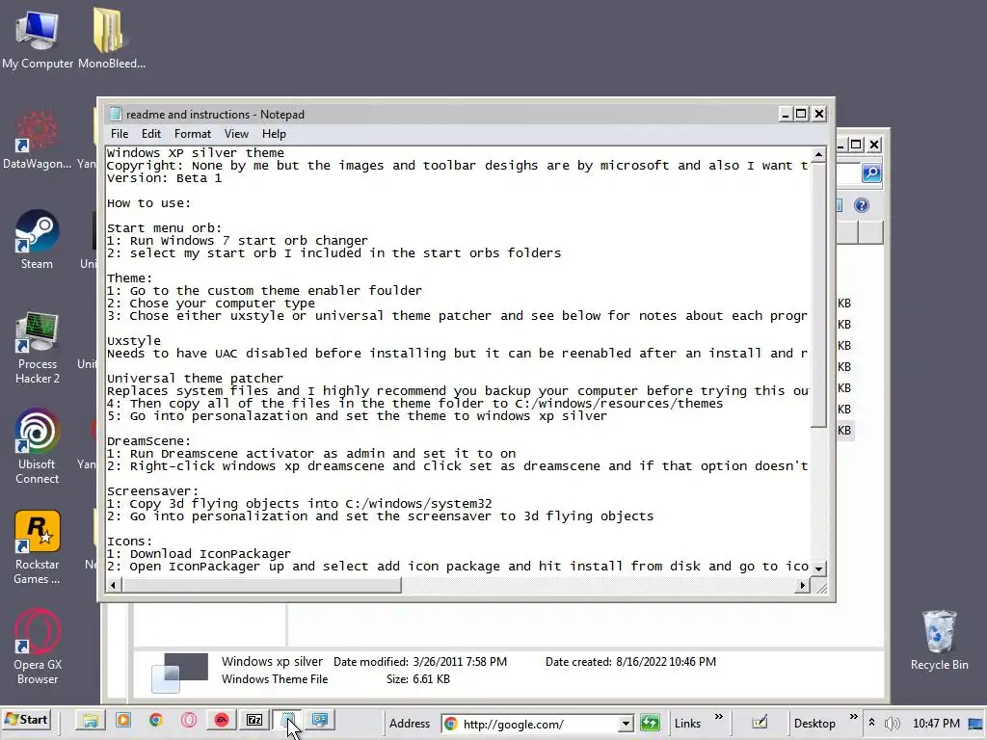The height and width of the screenshot is (740, 987).
Task: Open Explorer help question mark icon
Action: 862,205
